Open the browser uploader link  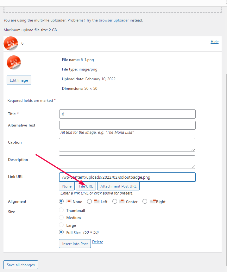point(114,20)
